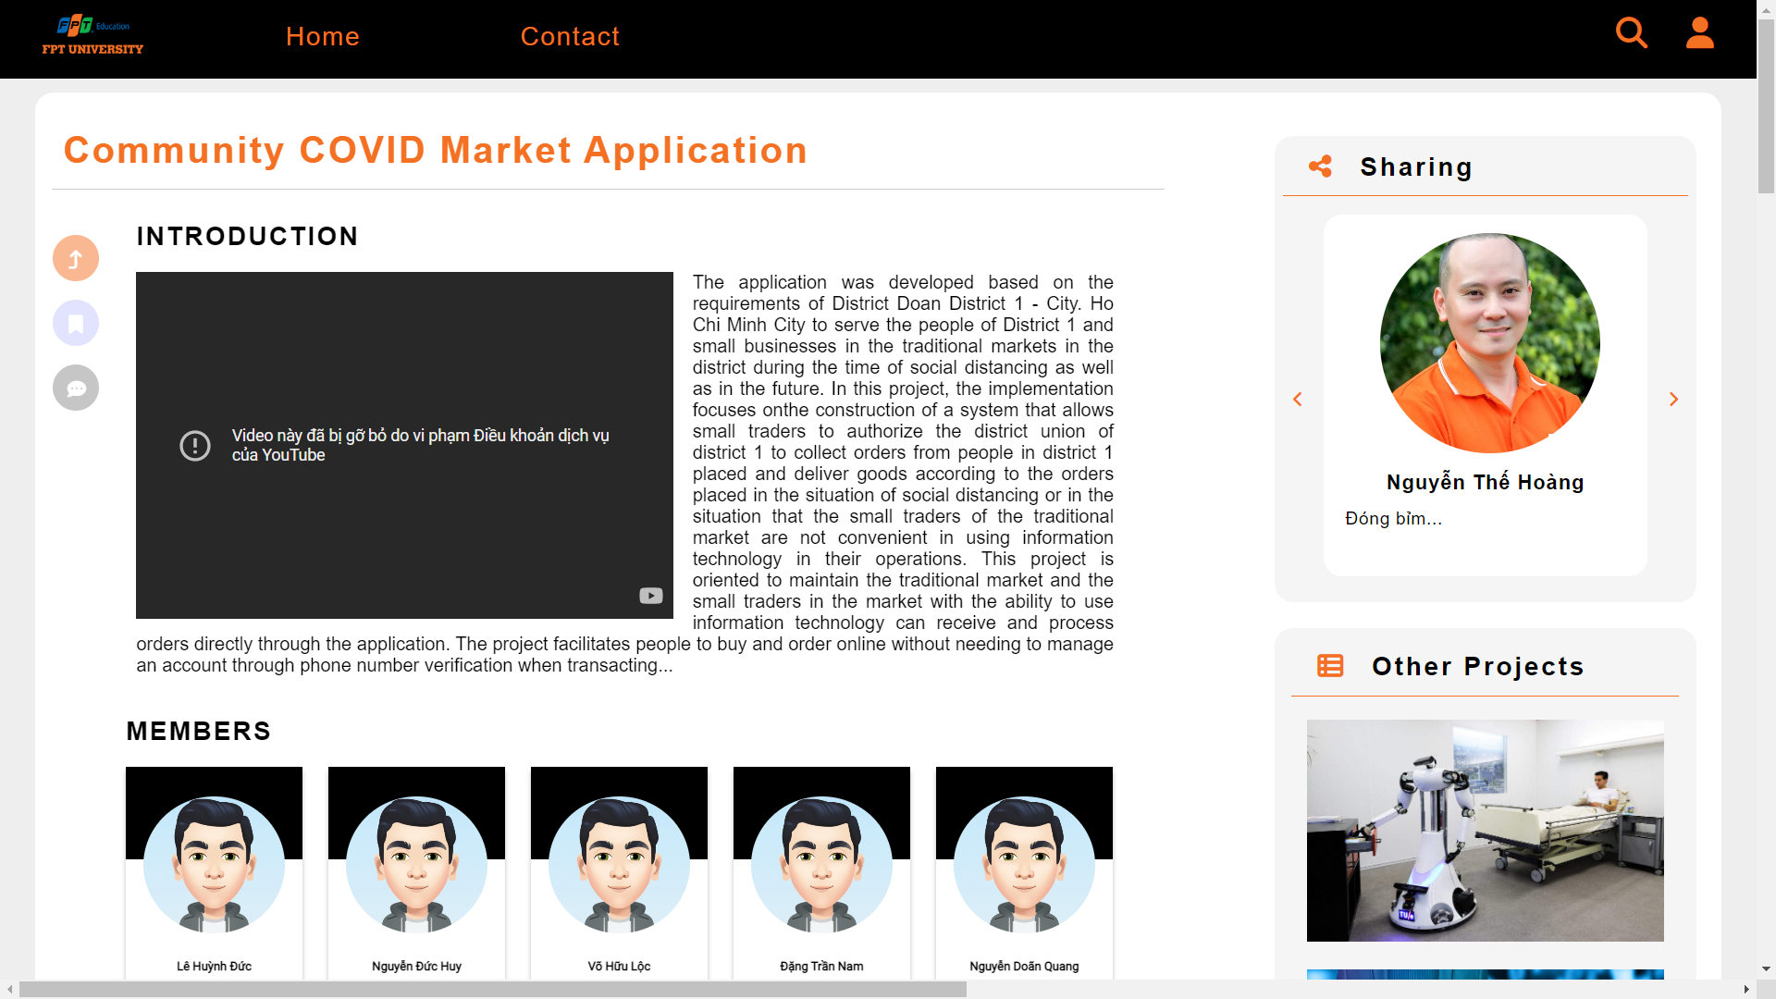Click member Võ Hữu Lộc avatar

pyautogui.click(x=619, y=864)
